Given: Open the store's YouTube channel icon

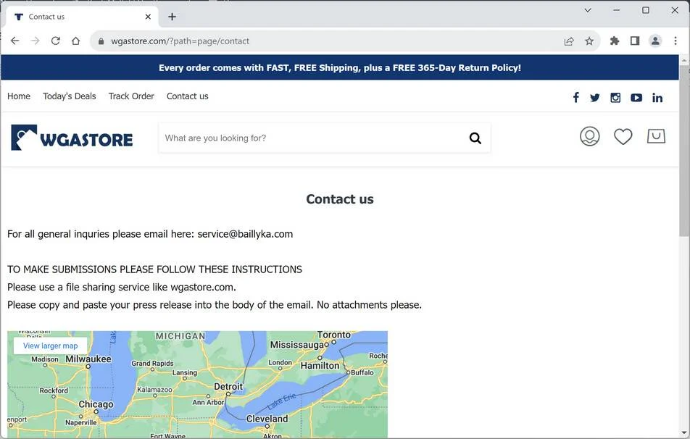Looking at the screenshot, I should point(636,98).
